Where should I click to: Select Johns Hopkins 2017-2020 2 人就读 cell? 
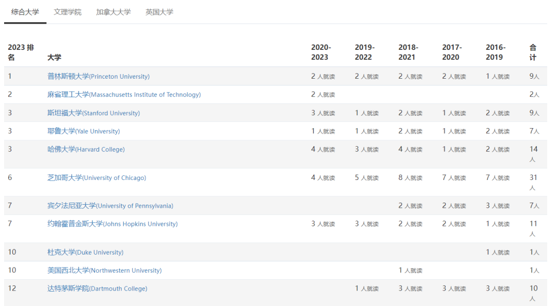(x=454, y=224)
